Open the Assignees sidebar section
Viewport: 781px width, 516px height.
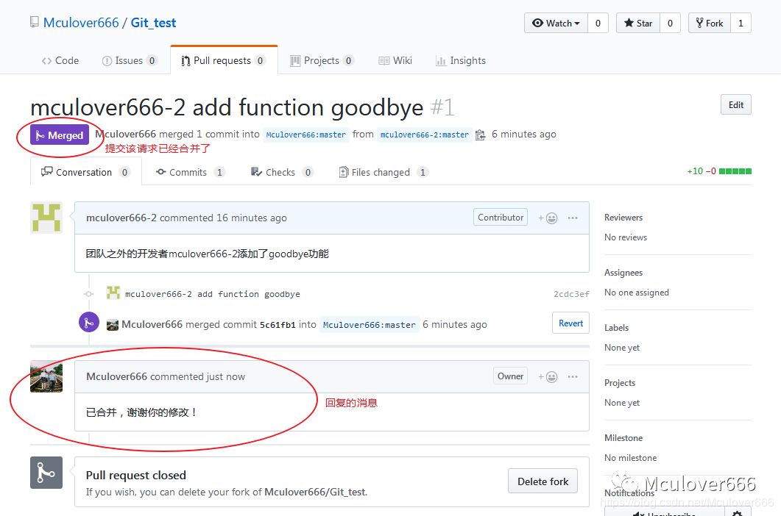coord(623,272)
